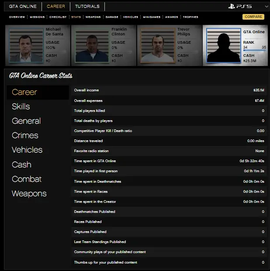Screen dimensions: 270x271
Task: Navigate to the Weapons subnav link
Action: point(93,17)
